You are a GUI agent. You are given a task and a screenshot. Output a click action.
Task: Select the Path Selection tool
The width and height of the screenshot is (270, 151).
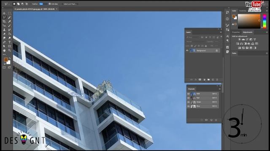pos(4,46)
